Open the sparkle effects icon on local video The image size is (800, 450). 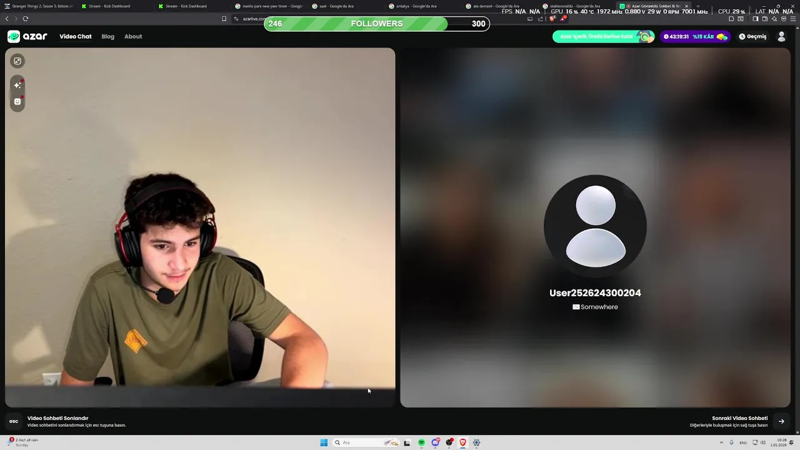(x=17, y=85)
